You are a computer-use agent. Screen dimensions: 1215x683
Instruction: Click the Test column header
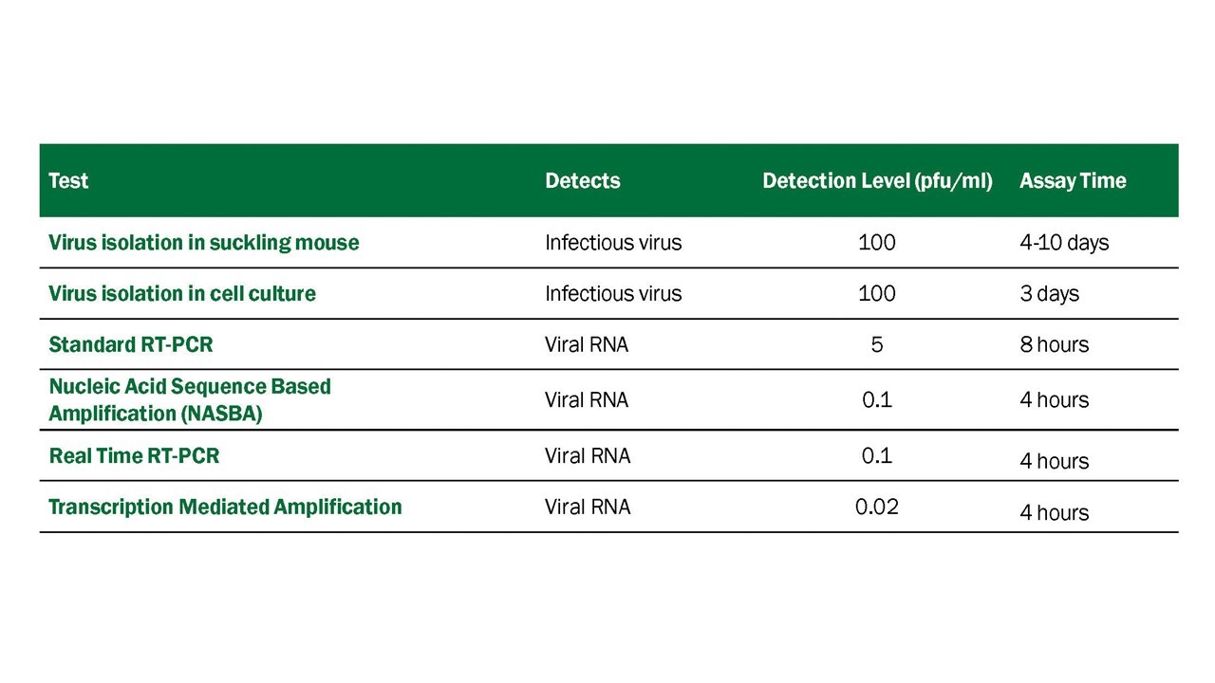tap(68, 181)
